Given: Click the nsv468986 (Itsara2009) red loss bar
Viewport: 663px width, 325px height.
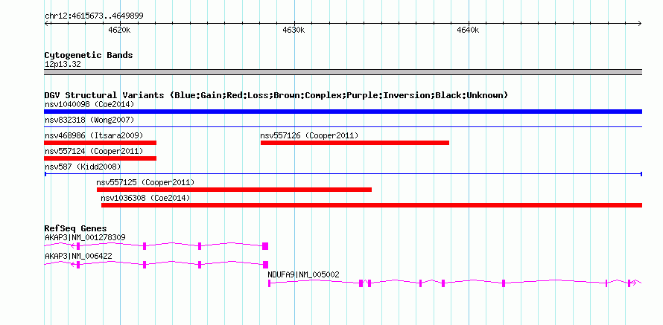Looking at the screenshot, I should click(x=101, y=143).
